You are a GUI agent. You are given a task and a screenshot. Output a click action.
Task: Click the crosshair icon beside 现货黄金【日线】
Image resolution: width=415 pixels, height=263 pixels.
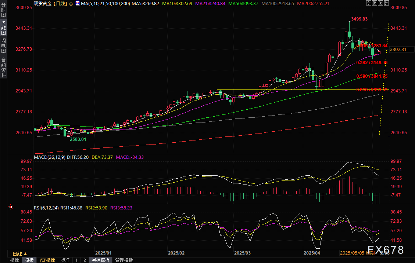point(71,3)
